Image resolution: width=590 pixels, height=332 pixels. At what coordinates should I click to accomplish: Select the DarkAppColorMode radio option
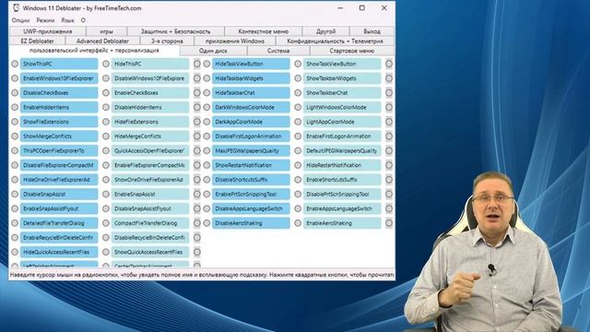click(x=206, y=122)
